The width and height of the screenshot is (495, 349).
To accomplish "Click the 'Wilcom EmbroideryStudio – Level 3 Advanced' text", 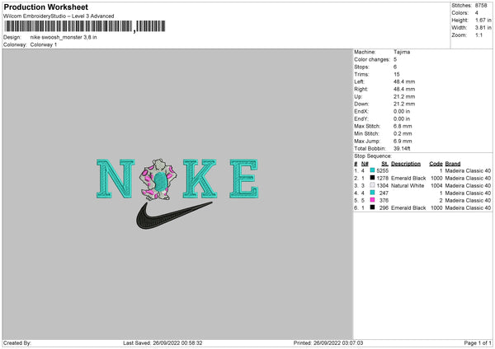I will click(x=59, y=16).
